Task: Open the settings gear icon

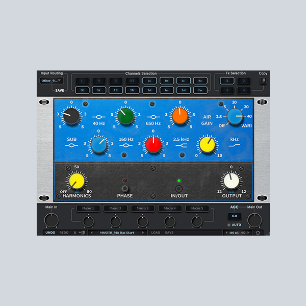Action: (x=258, y=233)
